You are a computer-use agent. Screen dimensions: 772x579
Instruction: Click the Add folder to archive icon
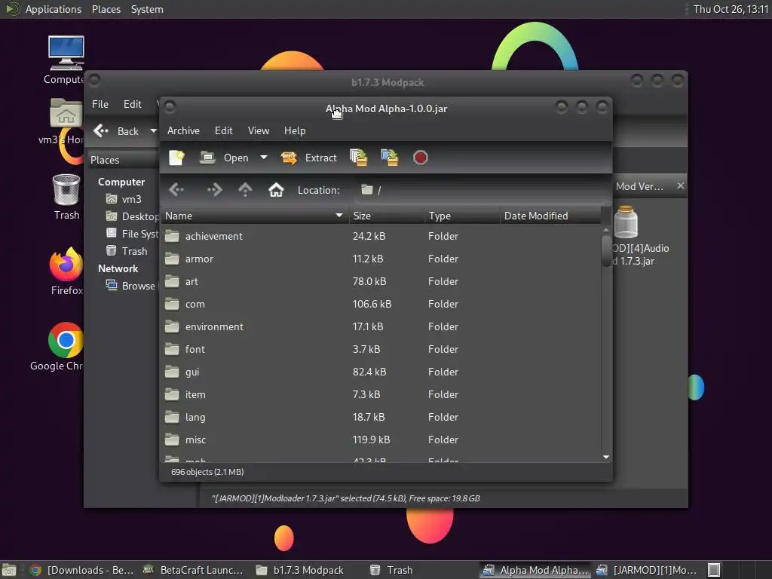[x=390, y=158]
